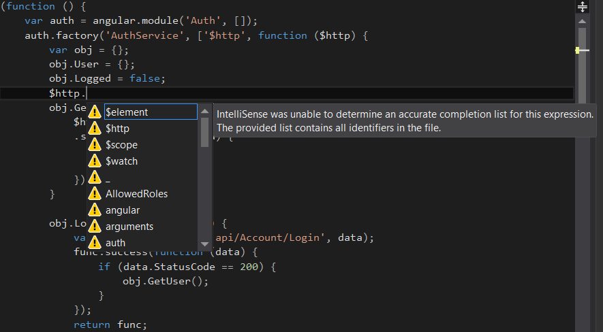603x332 pixels.
Task: Click the editor scrollbar up arrow
Action: pos(582,21)
